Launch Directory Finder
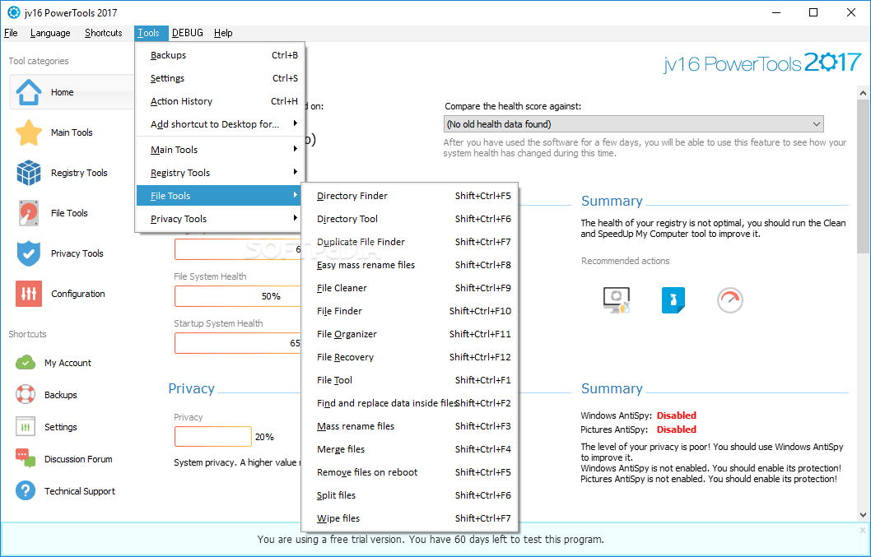Viewport: 871px width, 557px height. pos(410,196)
